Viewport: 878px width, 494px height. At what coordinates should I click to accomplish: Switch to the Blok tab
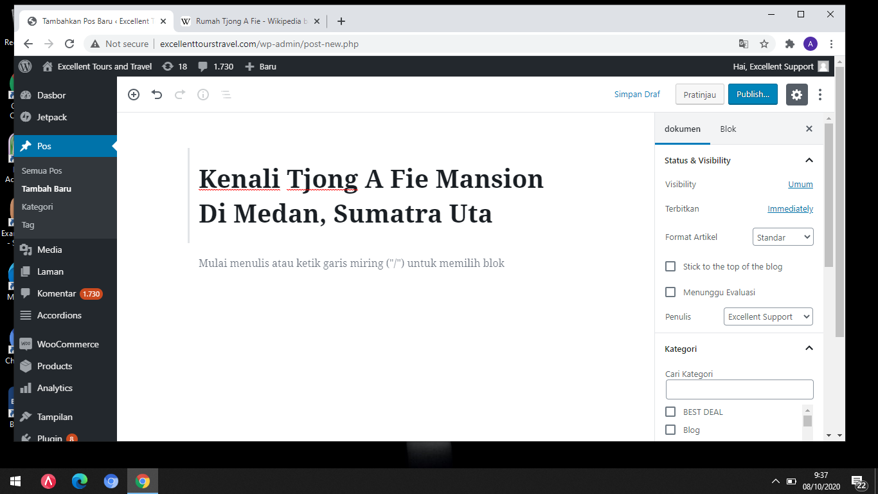728,129
